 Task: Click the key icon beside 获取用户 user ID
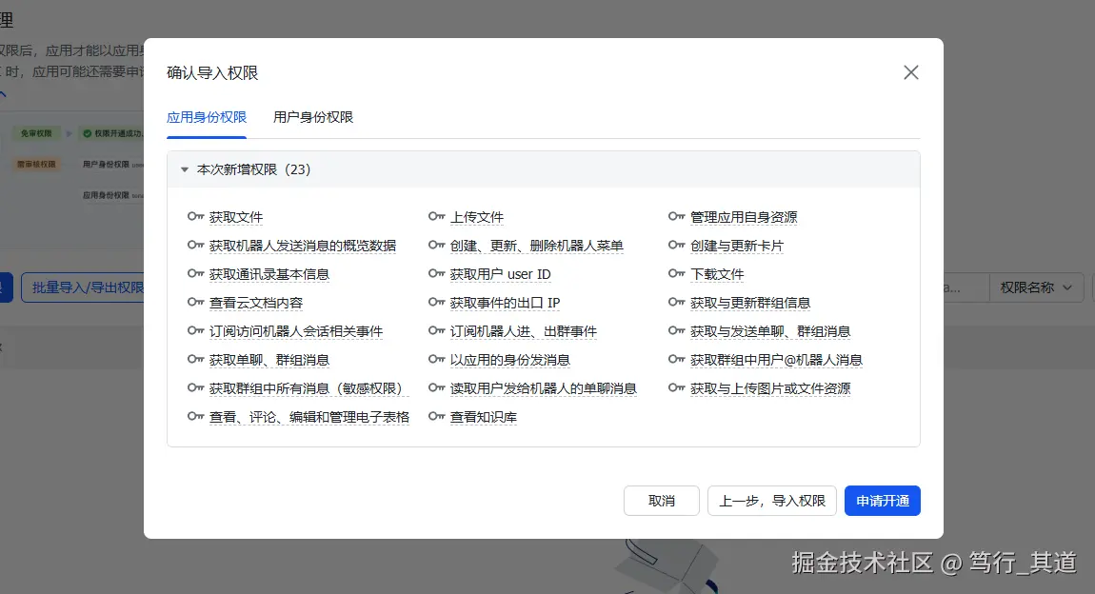click(x=438, y=274)
